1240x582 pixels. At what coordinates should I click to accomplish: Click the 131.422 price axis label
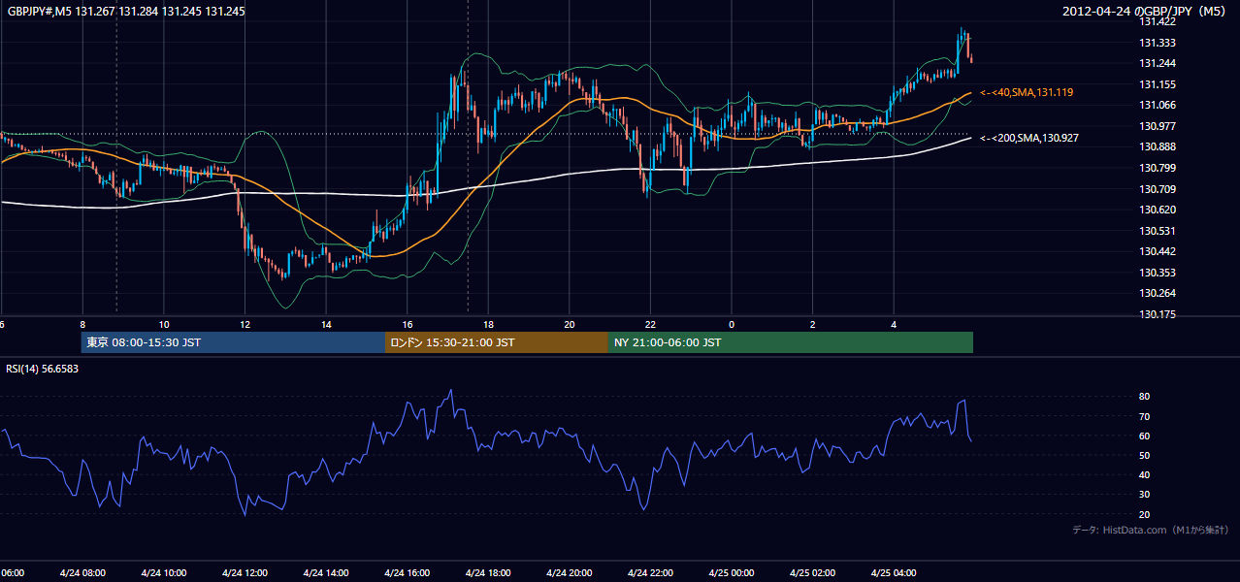pyautogui.click(x=1158, y=21)
